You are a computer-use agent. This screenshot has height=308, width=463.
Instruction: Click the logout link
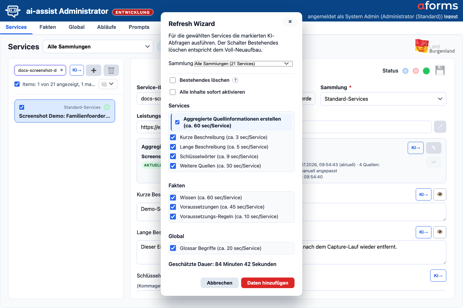451,16
